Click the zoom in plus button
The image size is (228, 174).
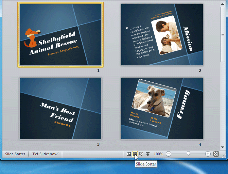208,154
